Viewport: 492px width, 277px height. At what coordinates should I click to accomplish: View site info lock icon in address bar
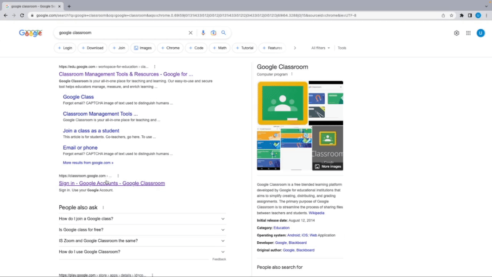click(x=32, y=15)
